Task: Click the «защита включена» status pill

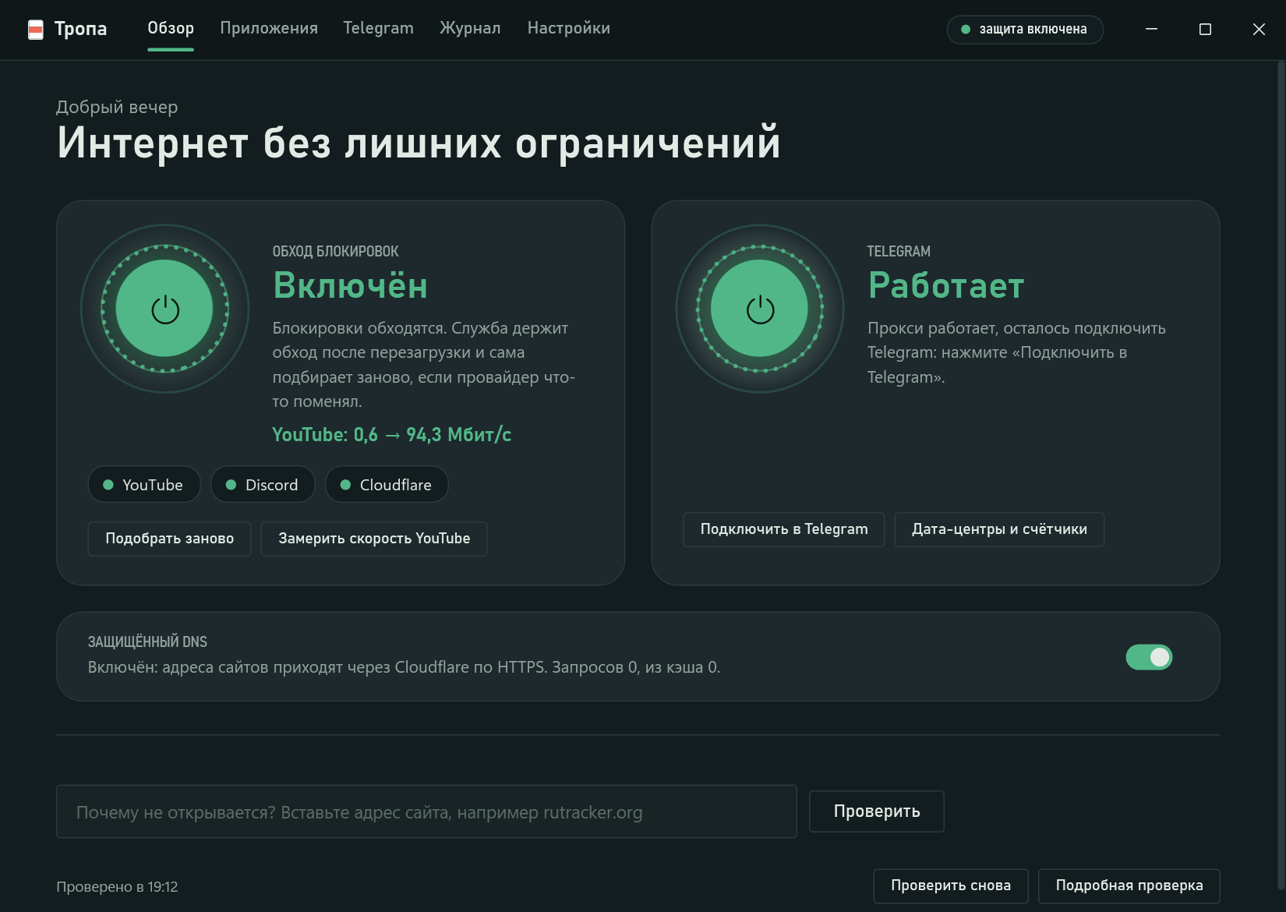Action: click(x=1025, y=30)
